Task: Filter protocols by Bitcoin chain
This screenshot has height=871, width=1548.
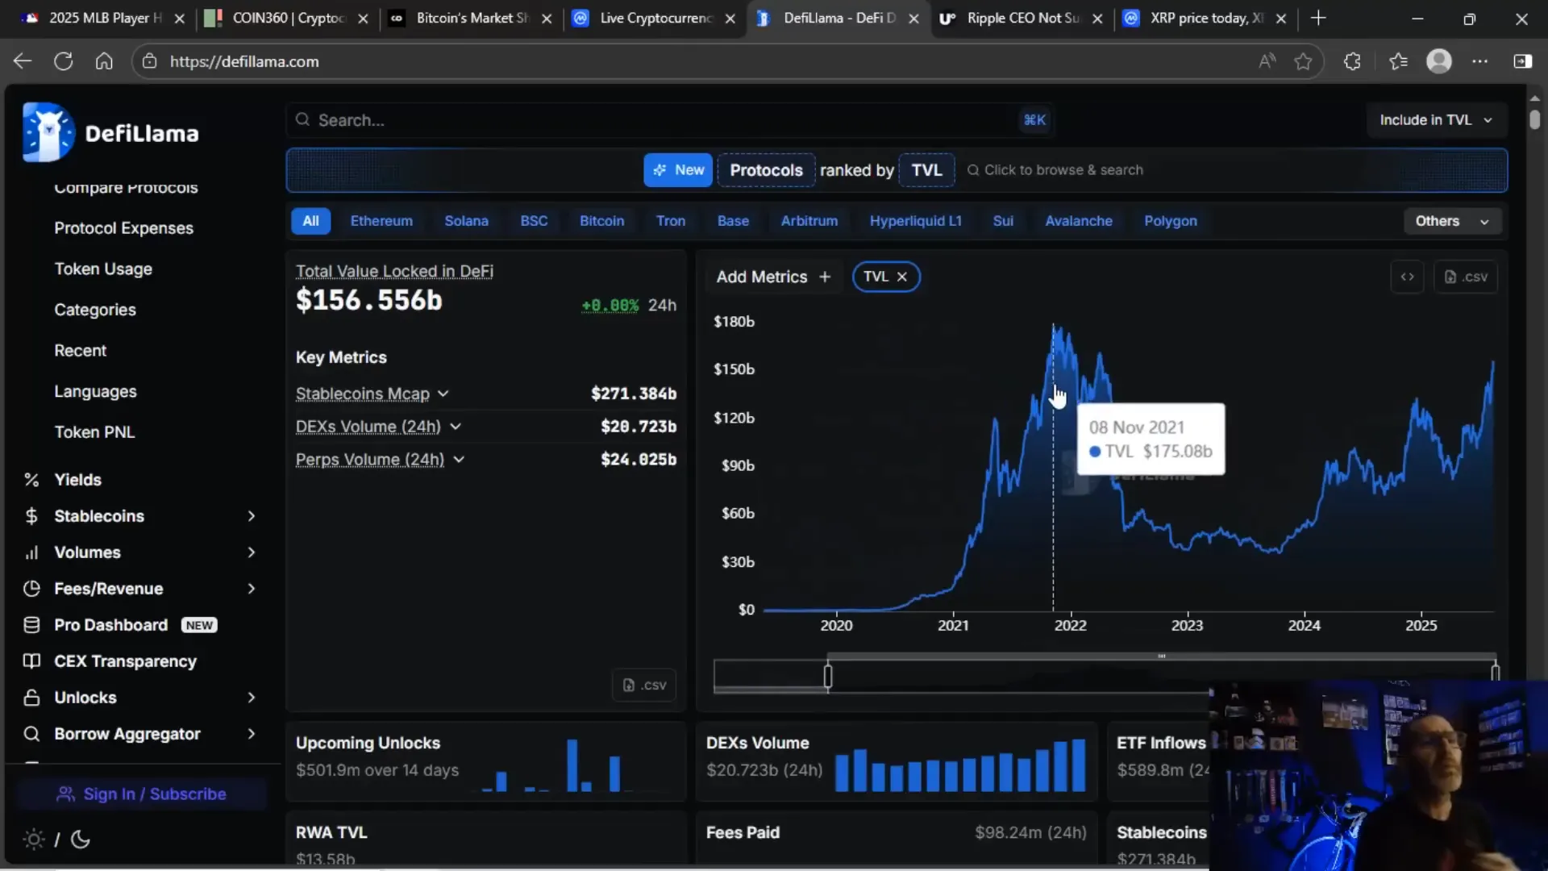Action: coord(601,221)
